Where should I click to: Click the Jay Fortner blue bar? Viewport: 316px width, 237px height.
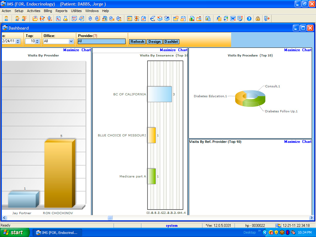coord(23,200)
